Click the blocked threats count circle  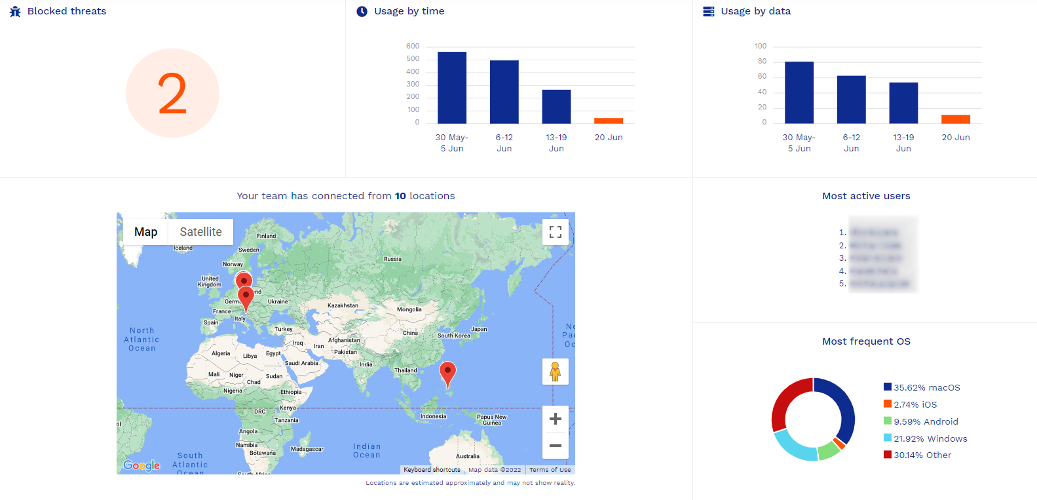click(172, 93)
